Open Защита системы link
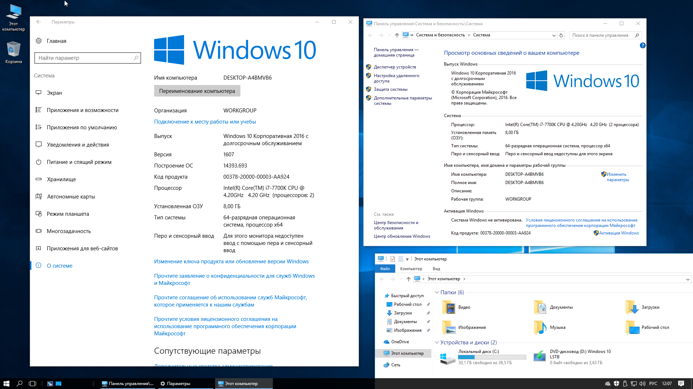Screen dimensions: 693x389 click(391, 89)
